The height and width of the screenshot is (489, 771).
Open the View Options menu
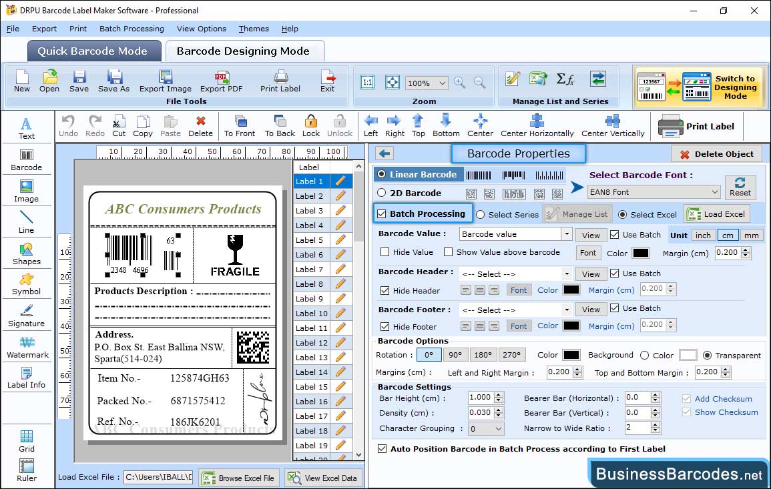pos(202,29)
